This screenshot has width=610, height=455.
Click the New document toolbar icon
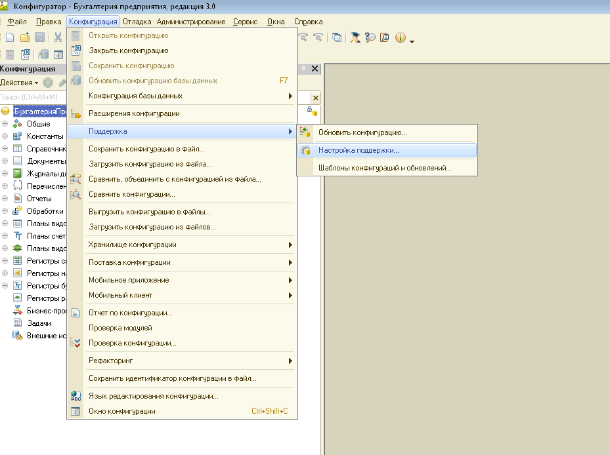[10, 37]
